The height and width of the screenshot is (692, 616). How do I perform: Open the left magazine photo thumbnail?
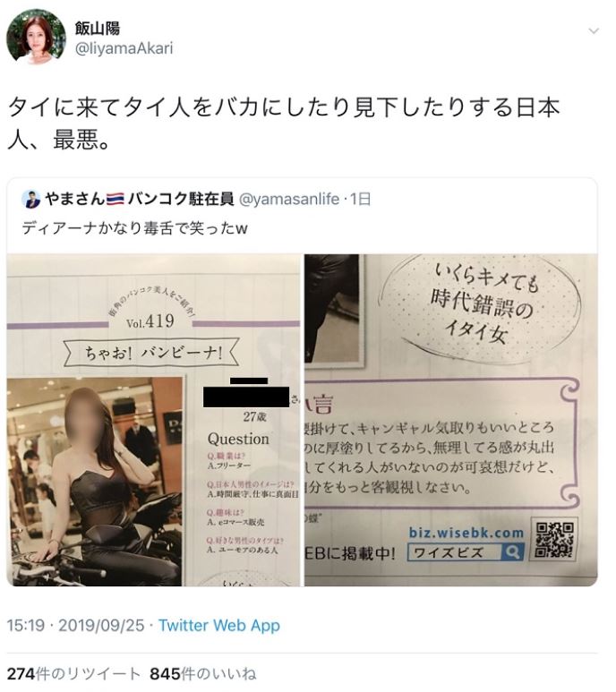click(x=153, y=420)
